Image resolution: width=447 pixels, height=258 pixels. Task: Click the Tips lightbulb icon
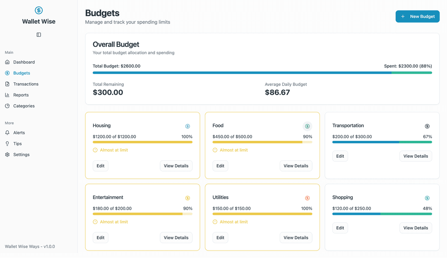[7, 143]
